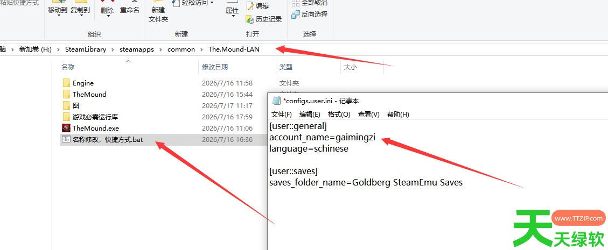Viewport: 608px width, 250px height.
Task: Select the 图 folder icon
Action: (x=66, y=106)
